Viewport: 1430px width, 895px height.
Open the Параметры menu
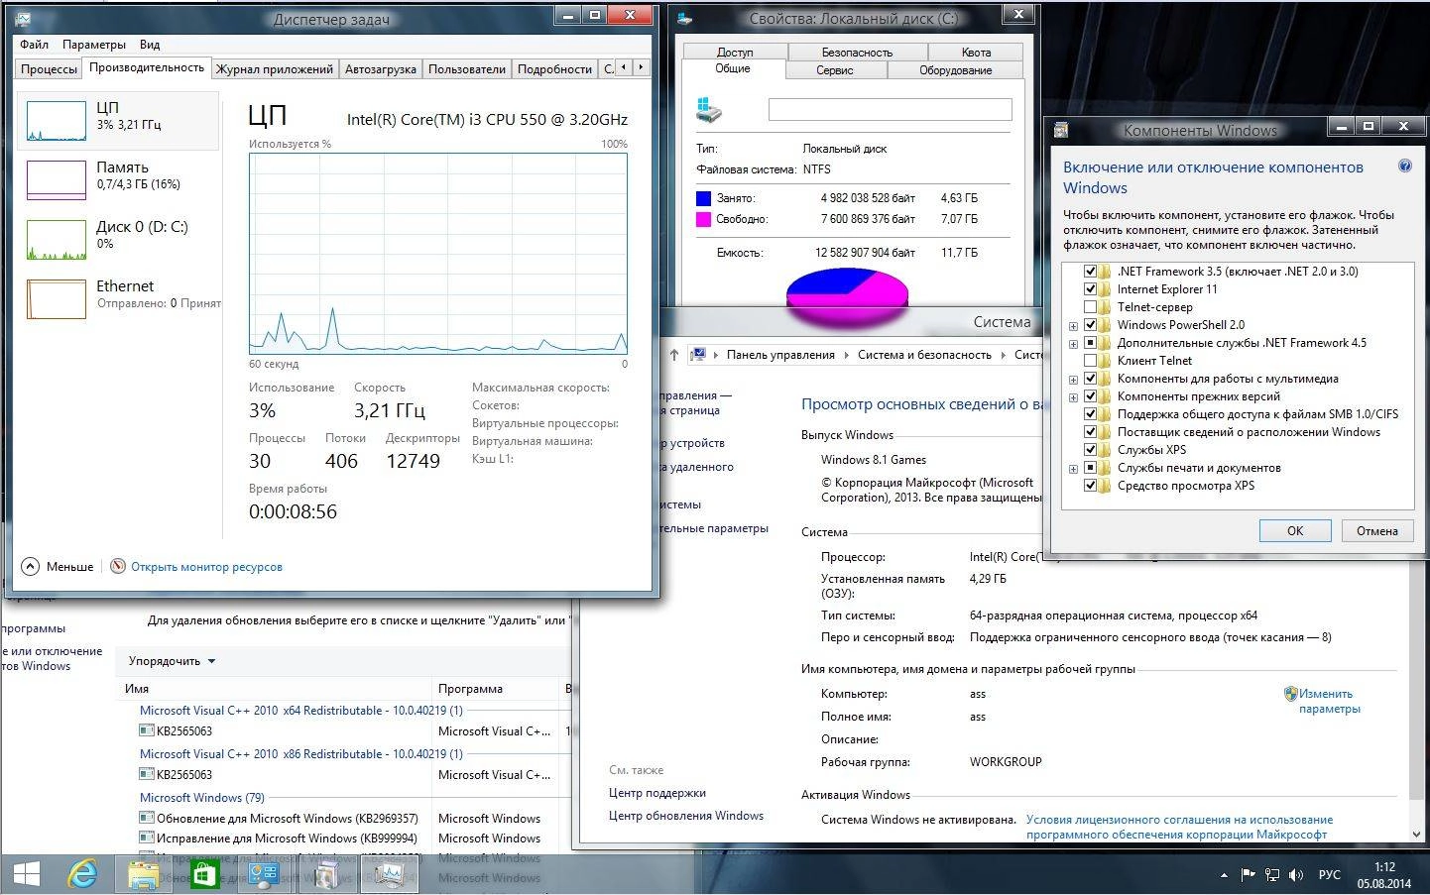coord(94,45)
